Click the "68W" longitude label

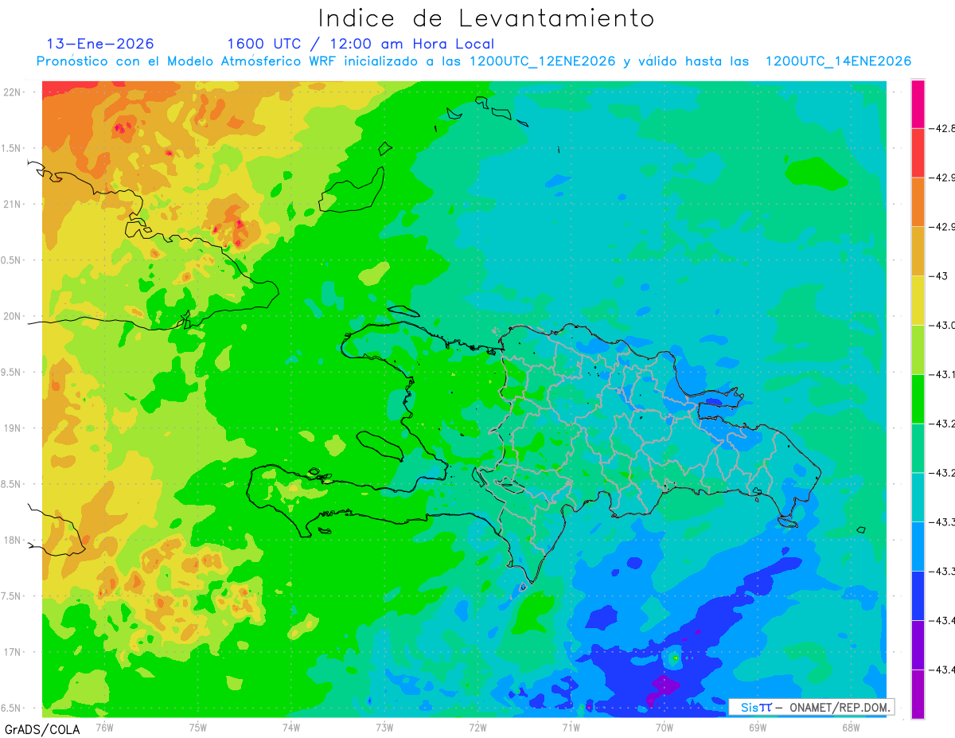(x=851, y=727)
